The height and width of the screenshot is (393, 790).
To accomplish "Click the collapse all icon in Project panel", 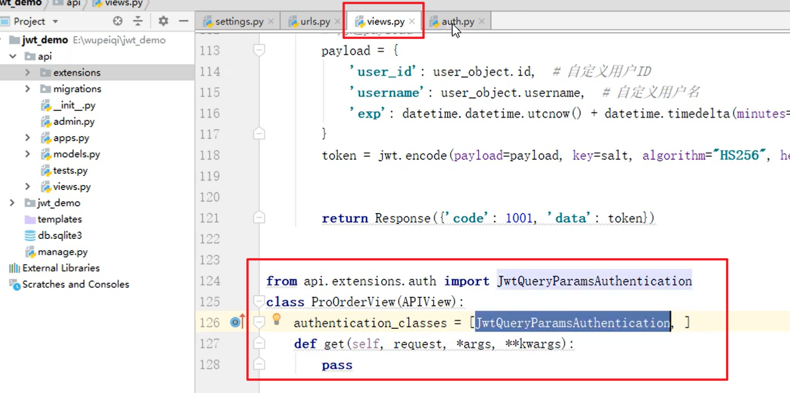I will click(138, 21).
